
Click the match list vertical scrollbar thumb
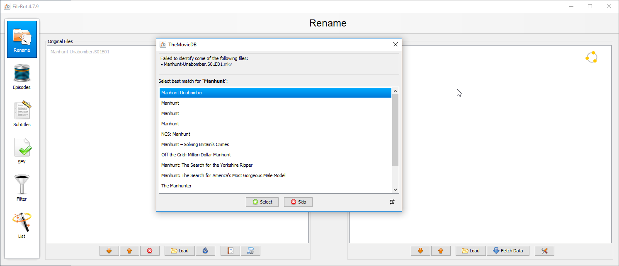395,130
